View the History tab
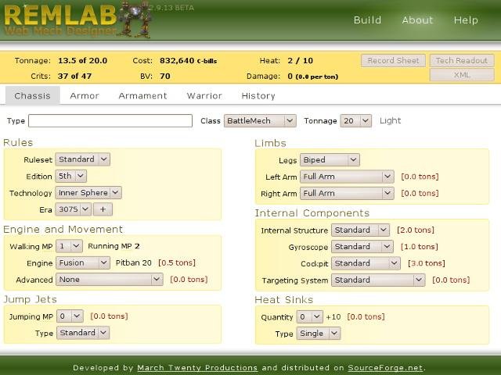Screen dimensions: 501x375 coord(258,96)
